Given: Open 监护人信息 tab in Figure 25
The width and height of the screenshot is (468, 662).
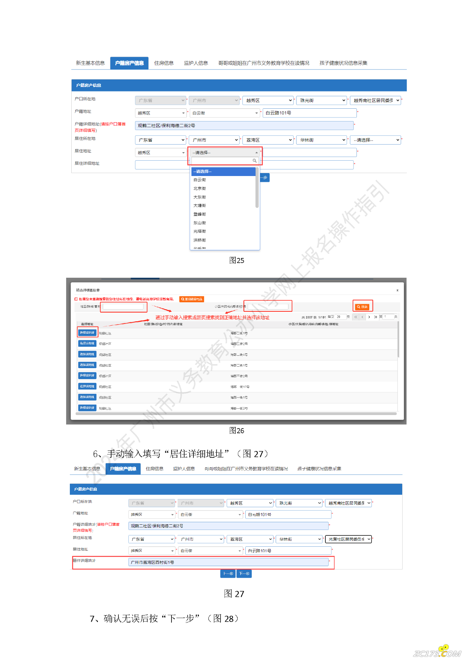Looking at the screenshot, I should [196, 63].
